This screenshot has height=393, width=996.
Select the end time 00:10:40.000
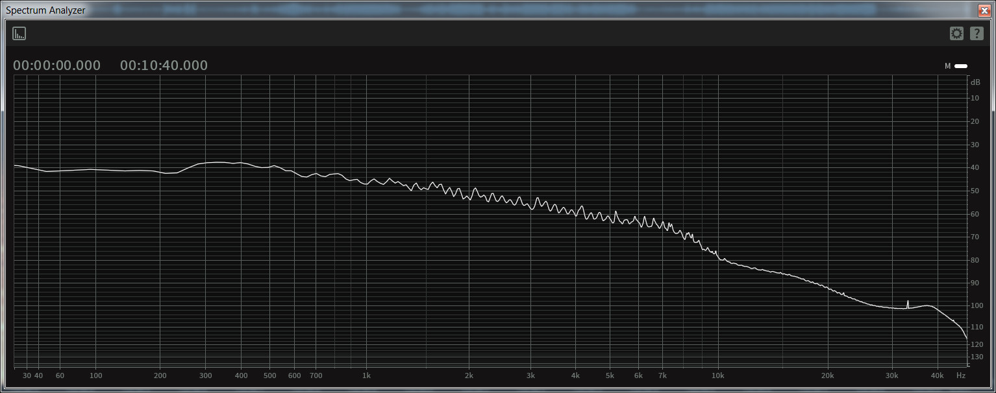(164, 65)
